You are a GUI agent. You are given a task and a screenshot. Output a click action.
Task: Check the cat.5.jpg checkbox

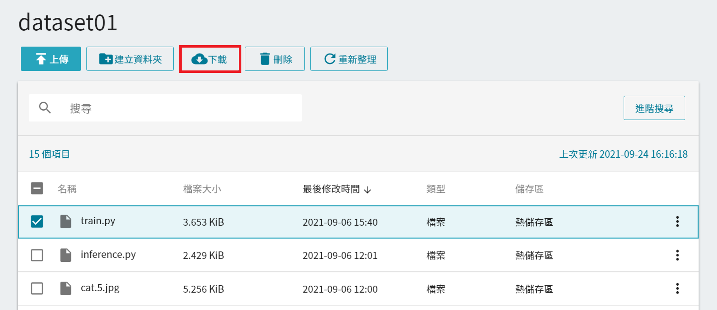37,289
